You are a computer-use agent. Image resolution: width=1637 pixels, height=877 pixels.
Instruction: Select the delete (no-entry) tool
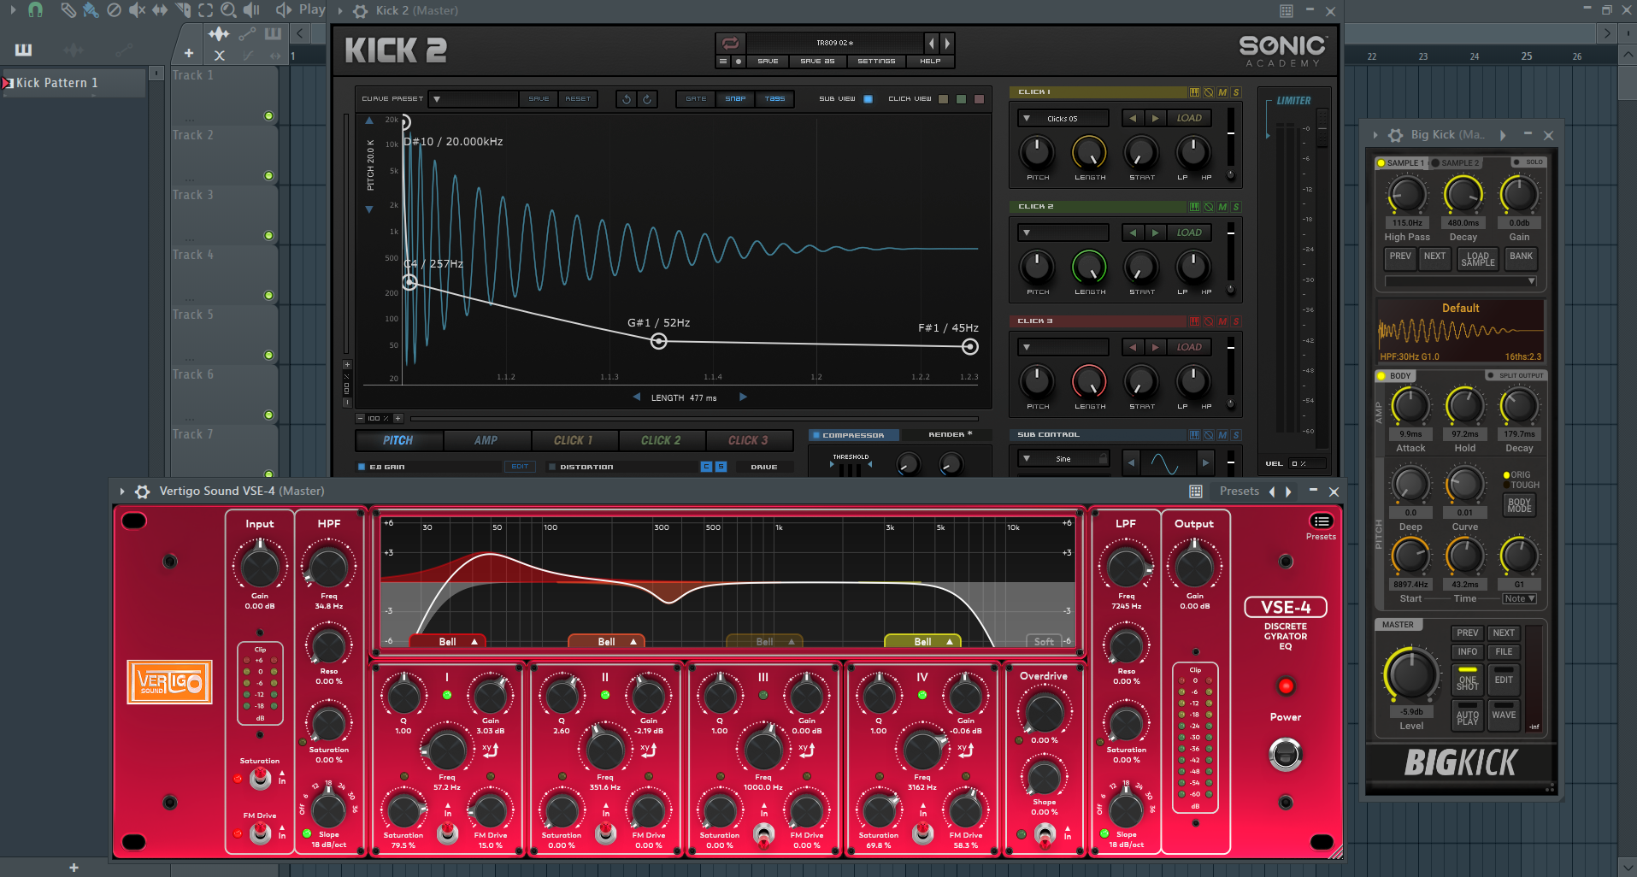[x=114, y=10]
